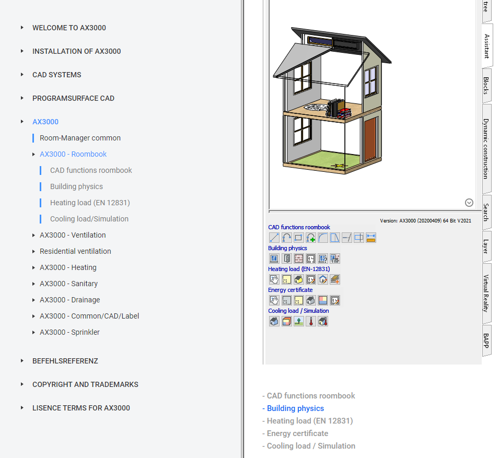Open the Virtual Reality tab

(x=486, y=293)
